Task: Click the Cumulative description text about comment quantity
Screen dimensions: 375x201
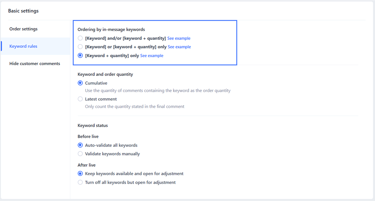Action: (x=158, y=91)
